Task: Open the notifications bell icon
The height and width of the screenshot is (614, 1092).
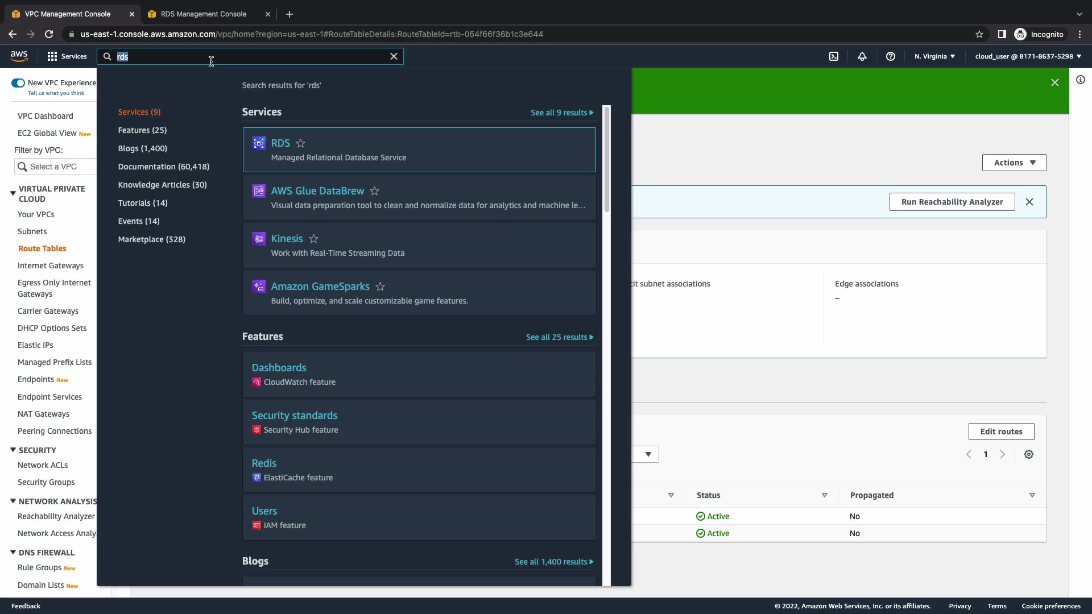Action: (862, 56)
